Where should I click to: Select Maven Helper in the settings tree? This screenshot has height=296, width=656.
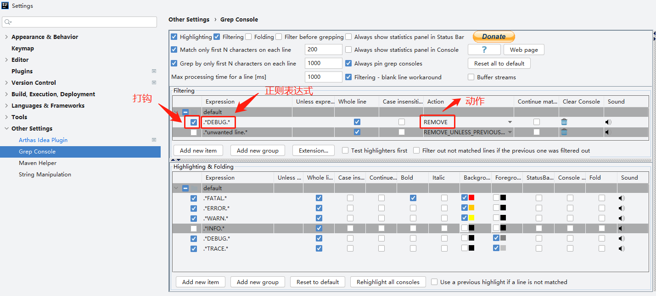[x=38, y=163]
